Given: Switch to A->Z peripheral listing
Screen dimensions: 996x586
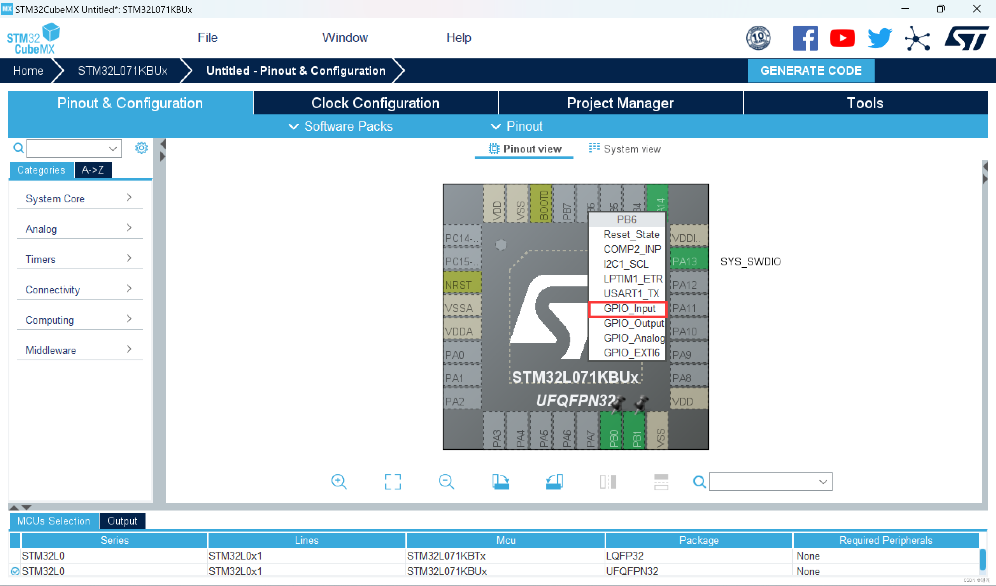Looking at the screenshot, I should tap(93, 170).
